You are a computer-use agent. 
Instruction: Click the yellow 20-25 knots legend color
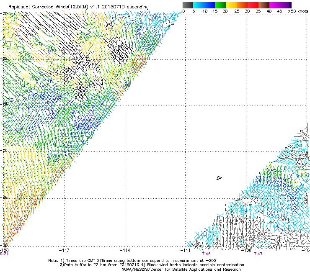(231, 5)
